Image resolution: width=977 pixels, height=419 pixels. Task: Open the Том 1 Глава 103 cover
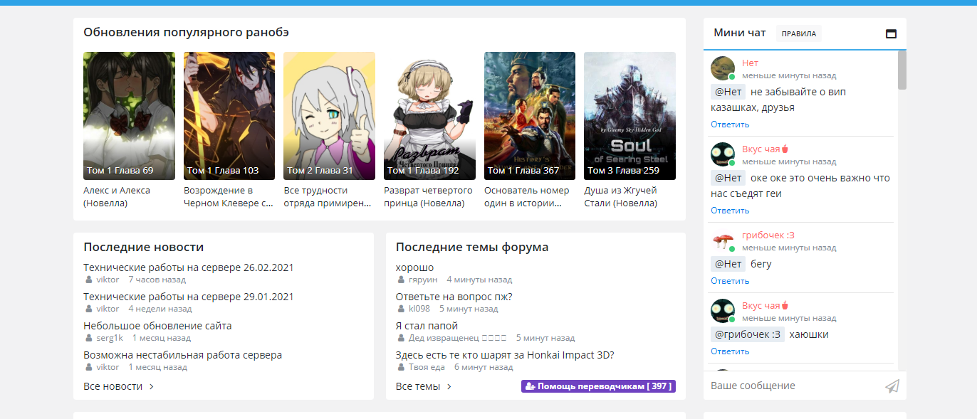(x=229, y=116)
